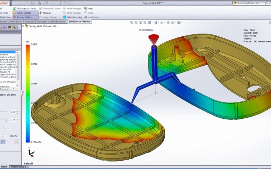271x169 pixels.
Task: Open quick access Print dropdown arrow
Action: [43, 3]
